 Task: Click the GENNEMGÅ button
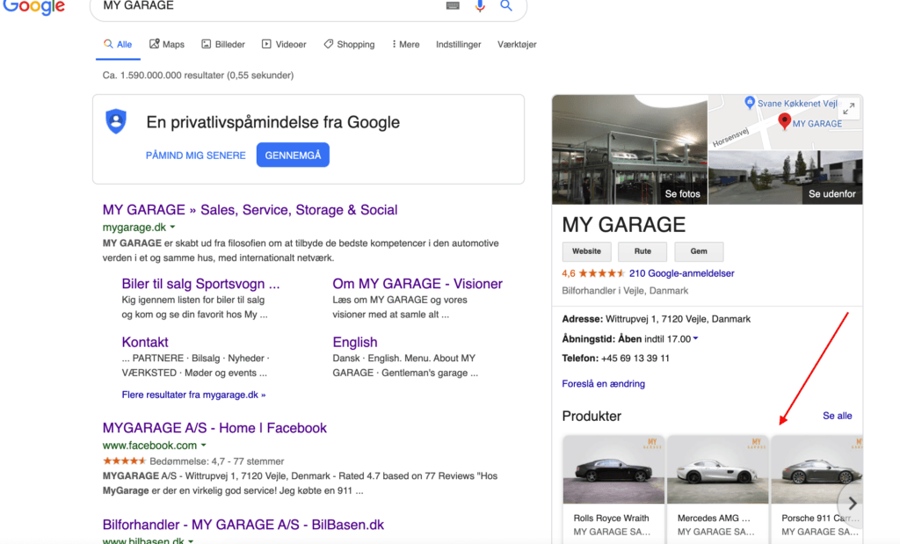click(x=293, y=155)
